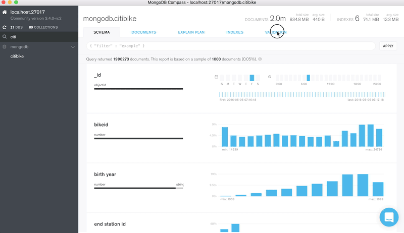Viewport: 404px width, 233px height.
Task: Click the '834.8 MB' total size value
Action: [299, 19]
